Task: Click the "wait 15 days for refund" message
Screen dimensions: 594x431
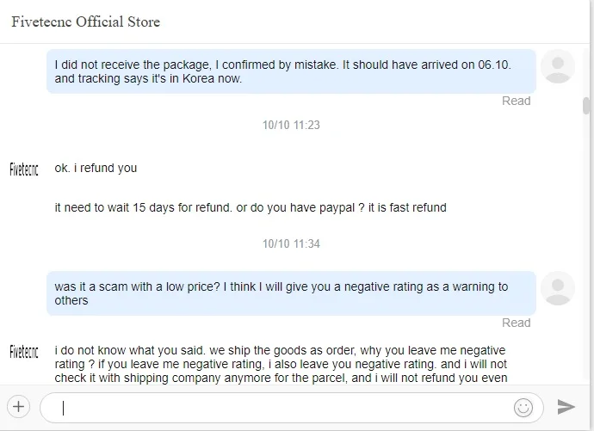Action: pos(250,207)
